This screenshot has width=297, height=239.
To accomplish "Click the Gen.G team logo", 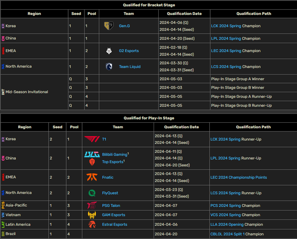I will 109,26.
